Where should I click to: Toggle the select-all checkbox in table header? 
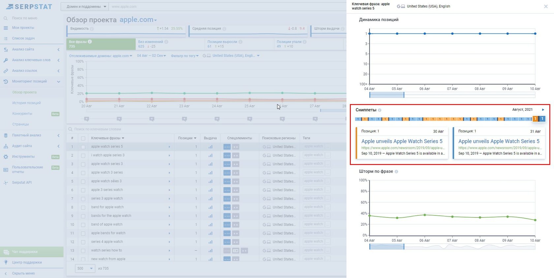(83, 138)
